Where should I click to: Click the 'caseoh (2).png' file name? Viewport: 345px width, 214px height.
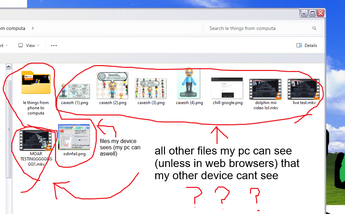pos(113,103)
